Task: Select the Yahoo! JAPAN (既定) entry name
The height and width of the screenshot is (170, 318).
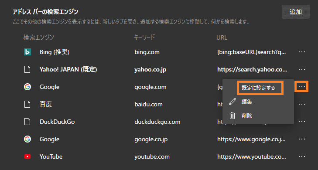Action: click(x=68, y=69)
